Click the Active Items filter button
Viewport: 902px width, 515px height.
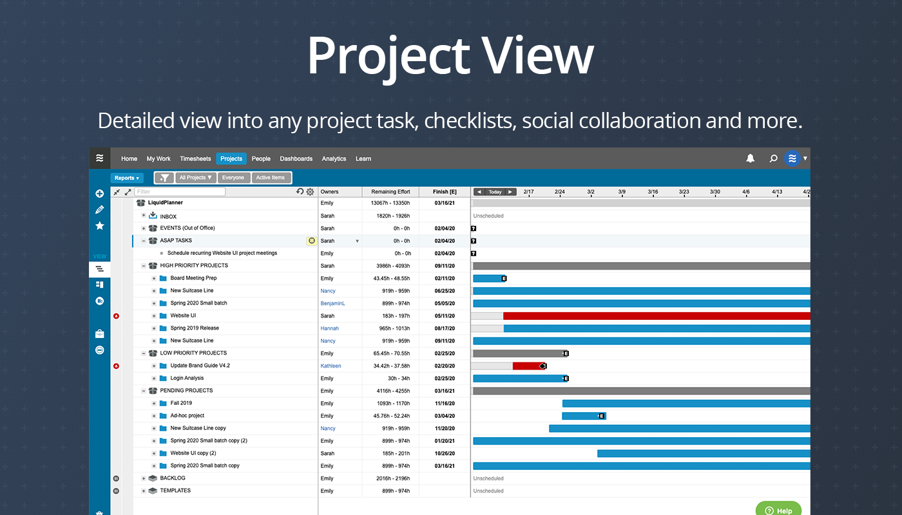click(x=271, y=178)
